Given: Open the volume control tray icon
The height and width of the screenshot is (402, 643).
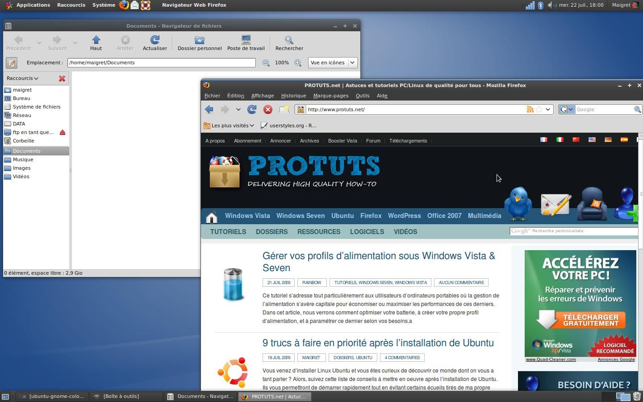Looking at the screenshot, I should 551,5.
